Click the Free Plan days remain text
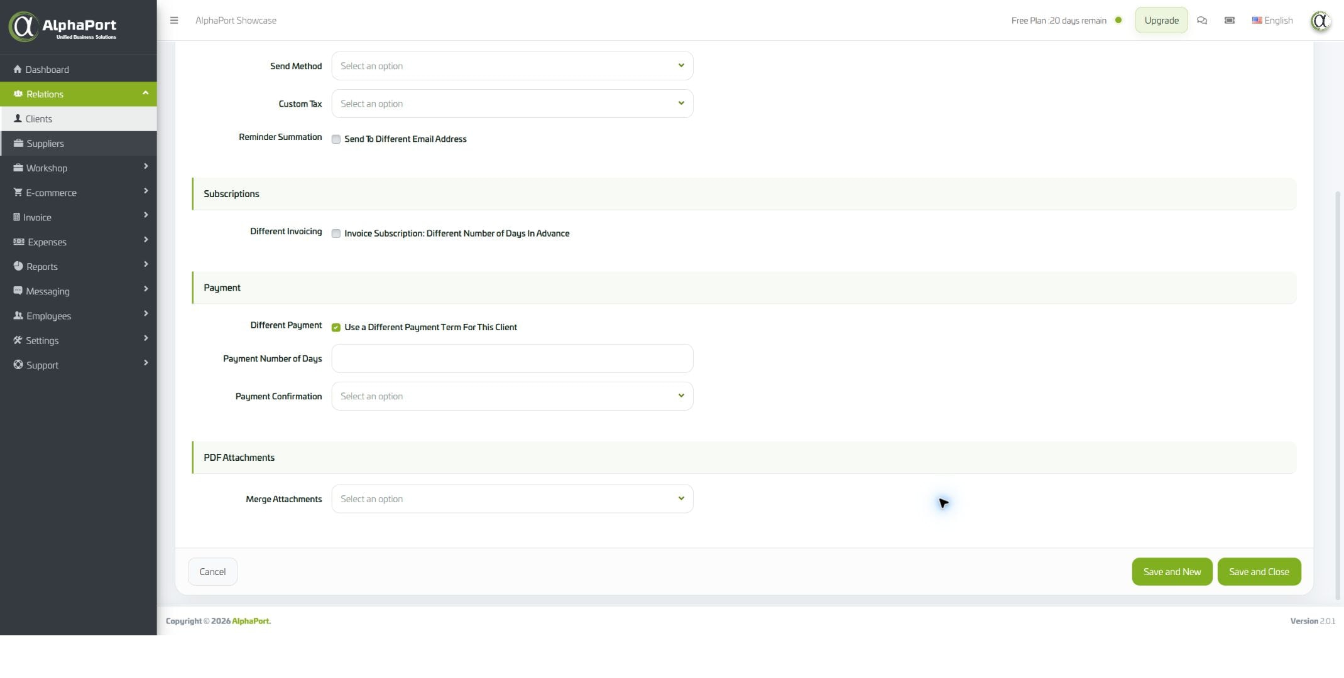Screen dimensions: 1344x678 coord(1059,20)
